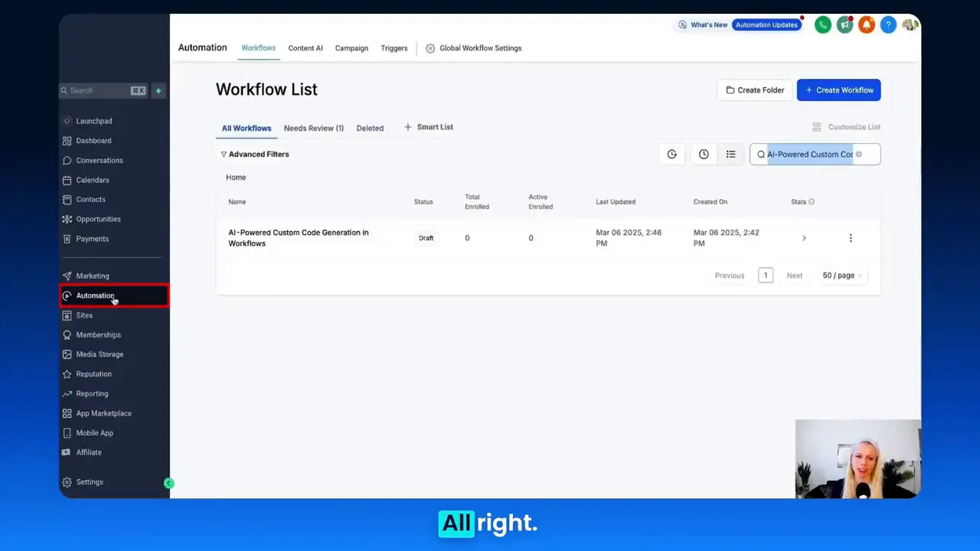Switch to clock view icon
The height and width of the screenshot is (551, 980).
[x=704, y=154]
